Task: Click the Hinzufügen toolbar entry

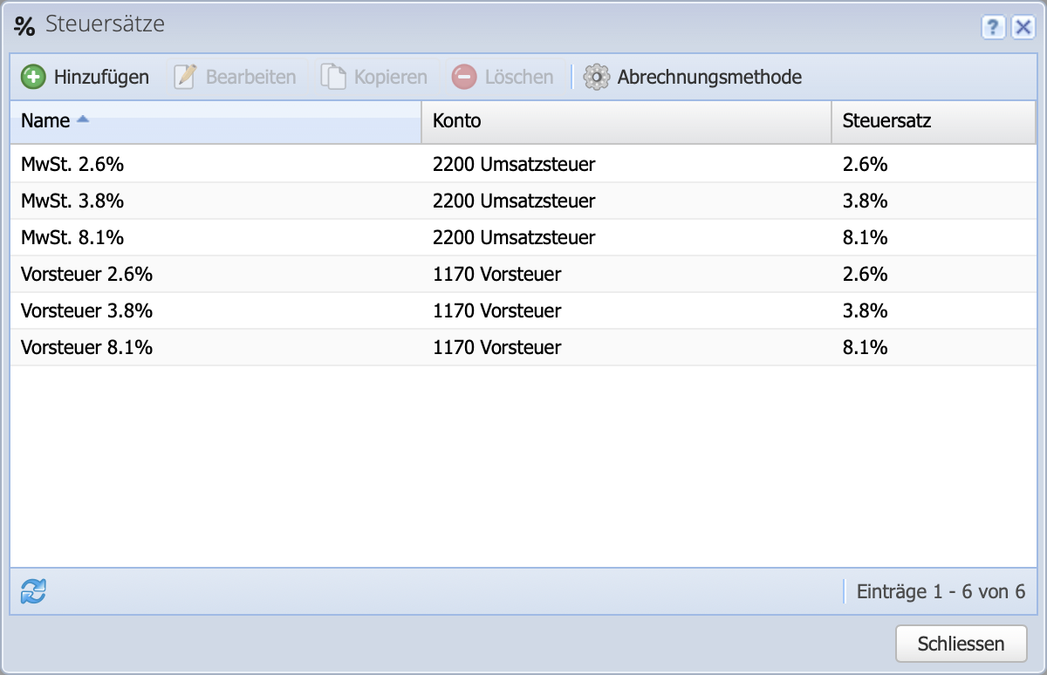Action: click(x=100, y=77)
